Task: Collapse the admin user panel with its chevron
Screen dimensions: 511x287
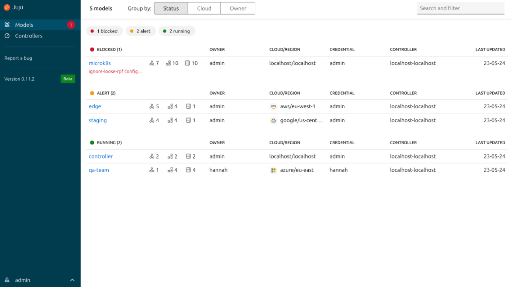Action: [71, 280]
